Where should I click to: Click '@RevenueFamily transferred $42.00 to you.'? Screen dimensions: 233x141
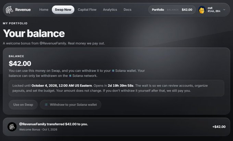[x=53, y=124]
